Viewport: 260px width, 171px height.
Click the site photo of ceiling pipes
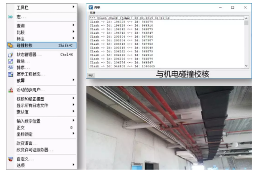pos(169,128)
